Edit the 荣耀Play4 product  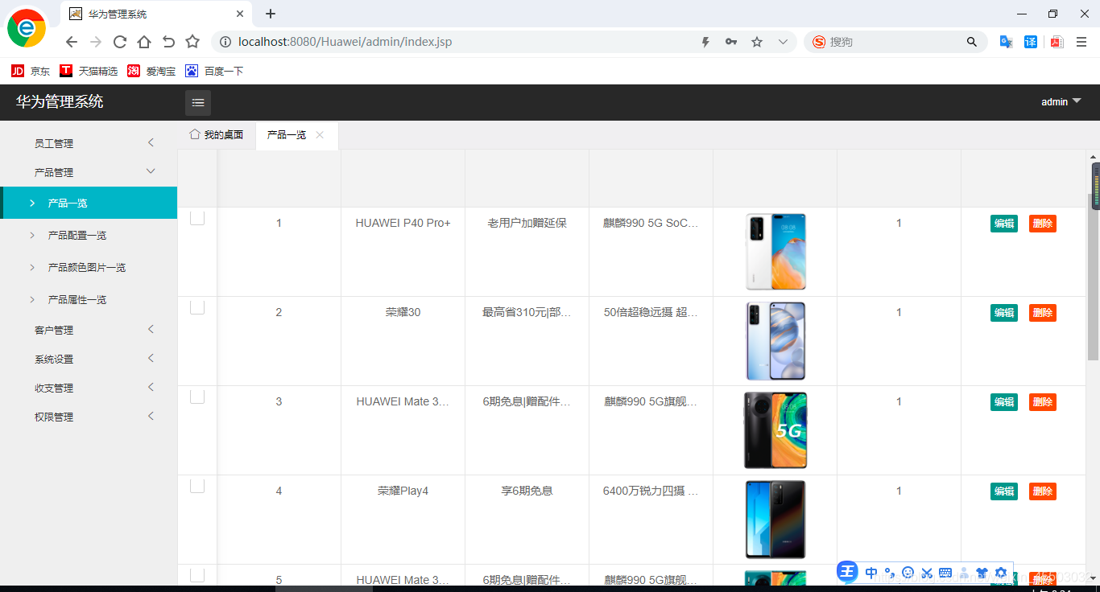tap(1004, 491)
